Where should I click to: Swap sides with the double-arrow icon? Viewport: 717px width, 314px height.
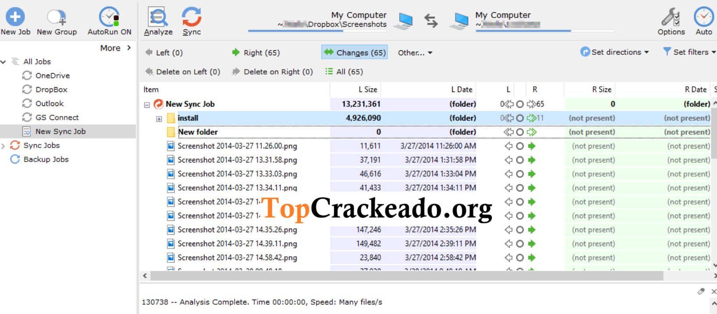click(431, 21)
